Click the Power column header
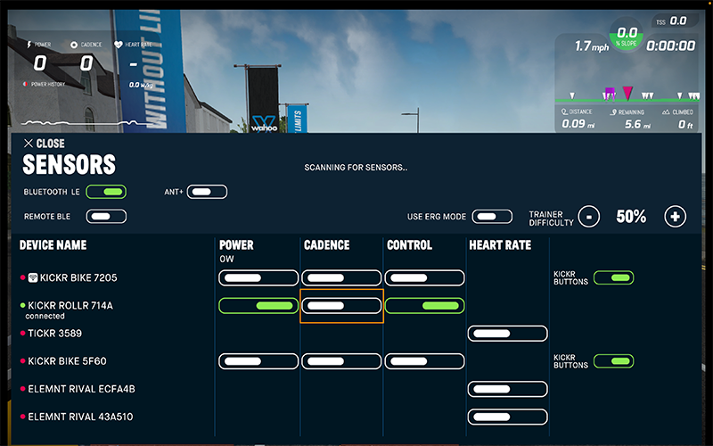 [236, 244]
